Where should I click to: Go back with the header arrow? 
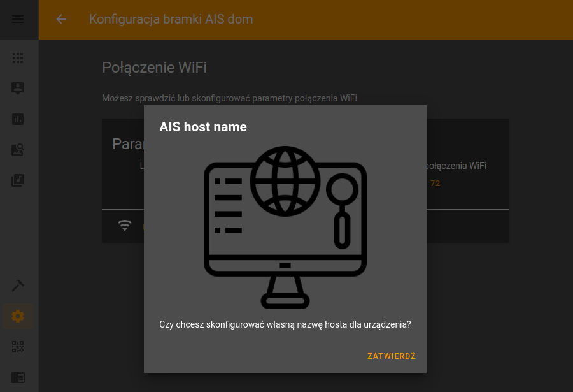61,19
